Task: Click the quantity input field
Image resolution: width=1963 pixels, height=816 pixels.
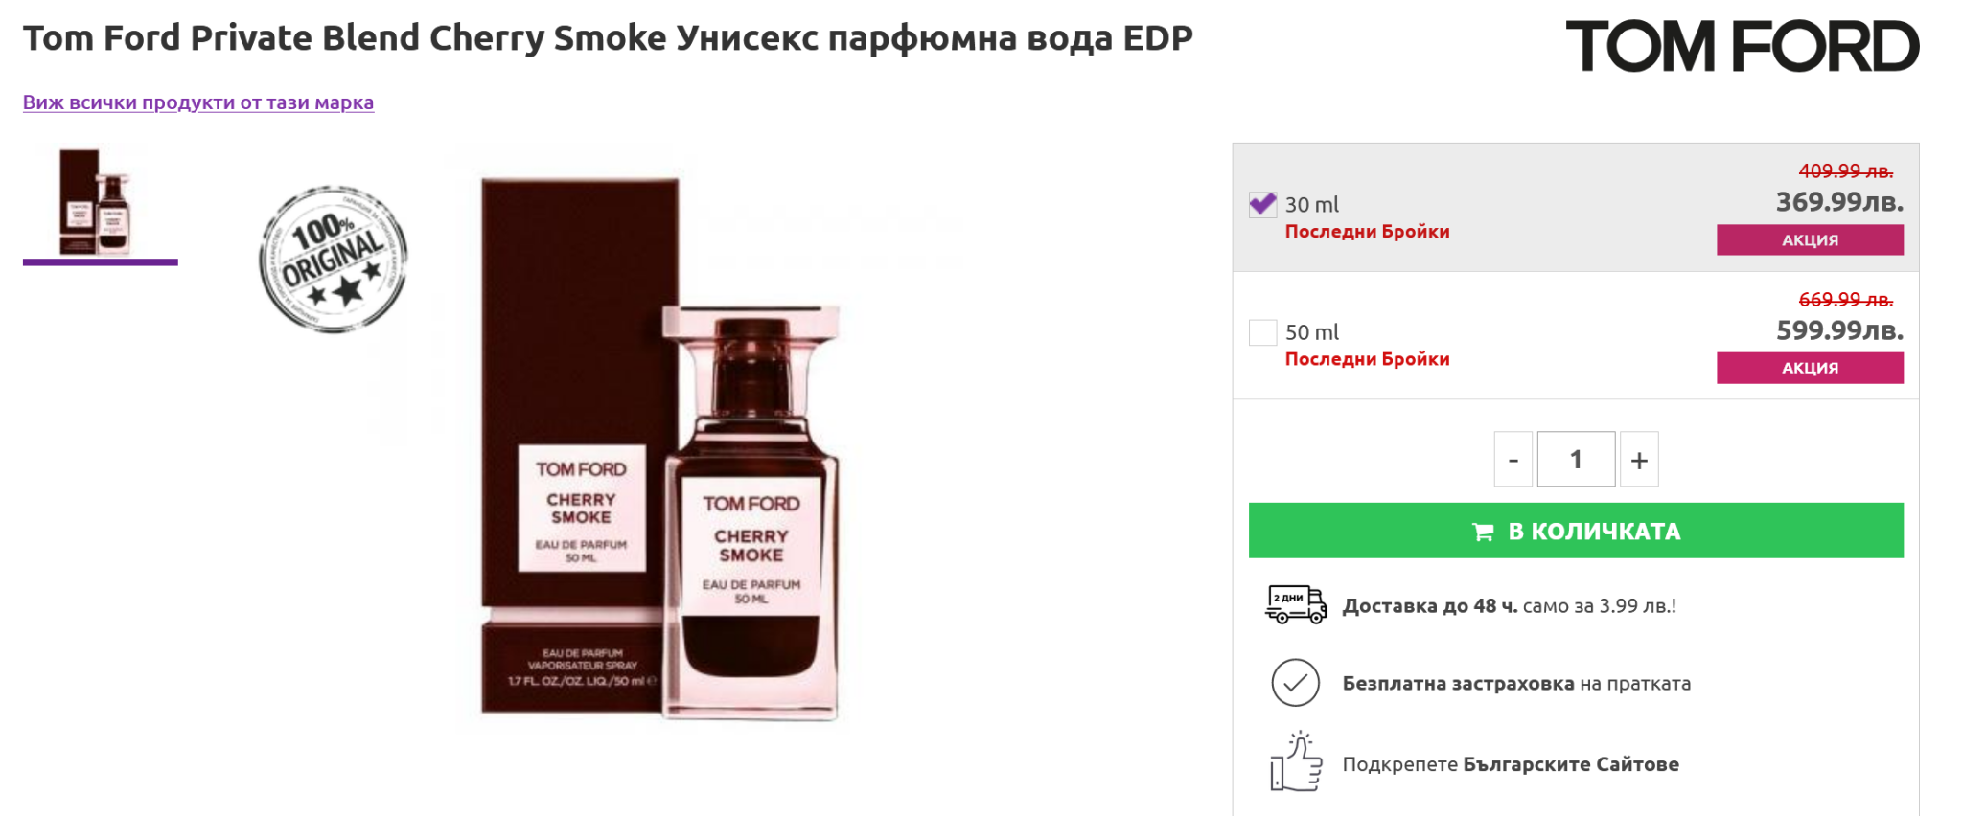Action: (x=1576, y=460)
